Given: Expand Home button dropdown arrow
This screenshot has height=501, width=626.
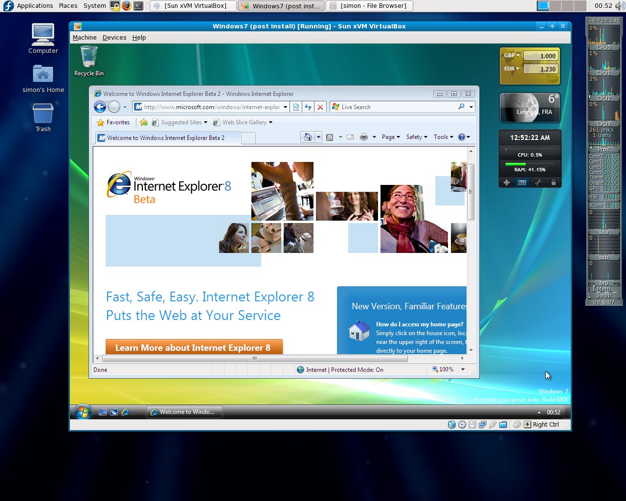Looking at the screenshot, I should tap(318, 137).
